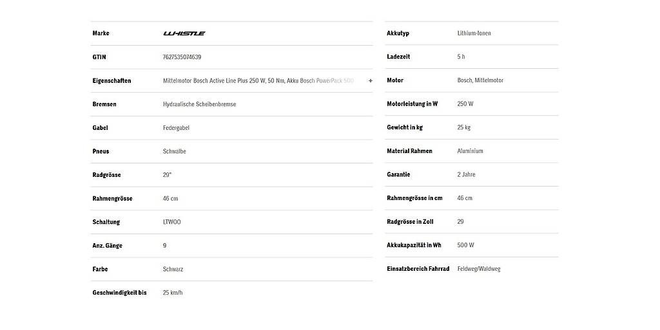The image size is (660, 330).
Task: Expand the Eigenschaften row with plus icon
Action: (370, 80)
